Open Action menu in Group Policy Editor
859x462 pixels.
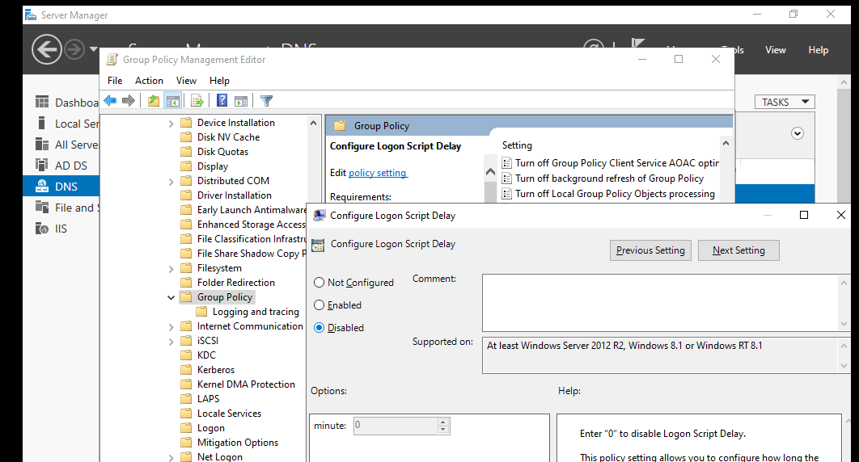click(x=149, y=81)
